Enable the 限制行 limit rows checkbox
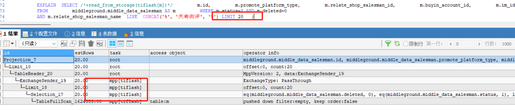 coord(405,44)
